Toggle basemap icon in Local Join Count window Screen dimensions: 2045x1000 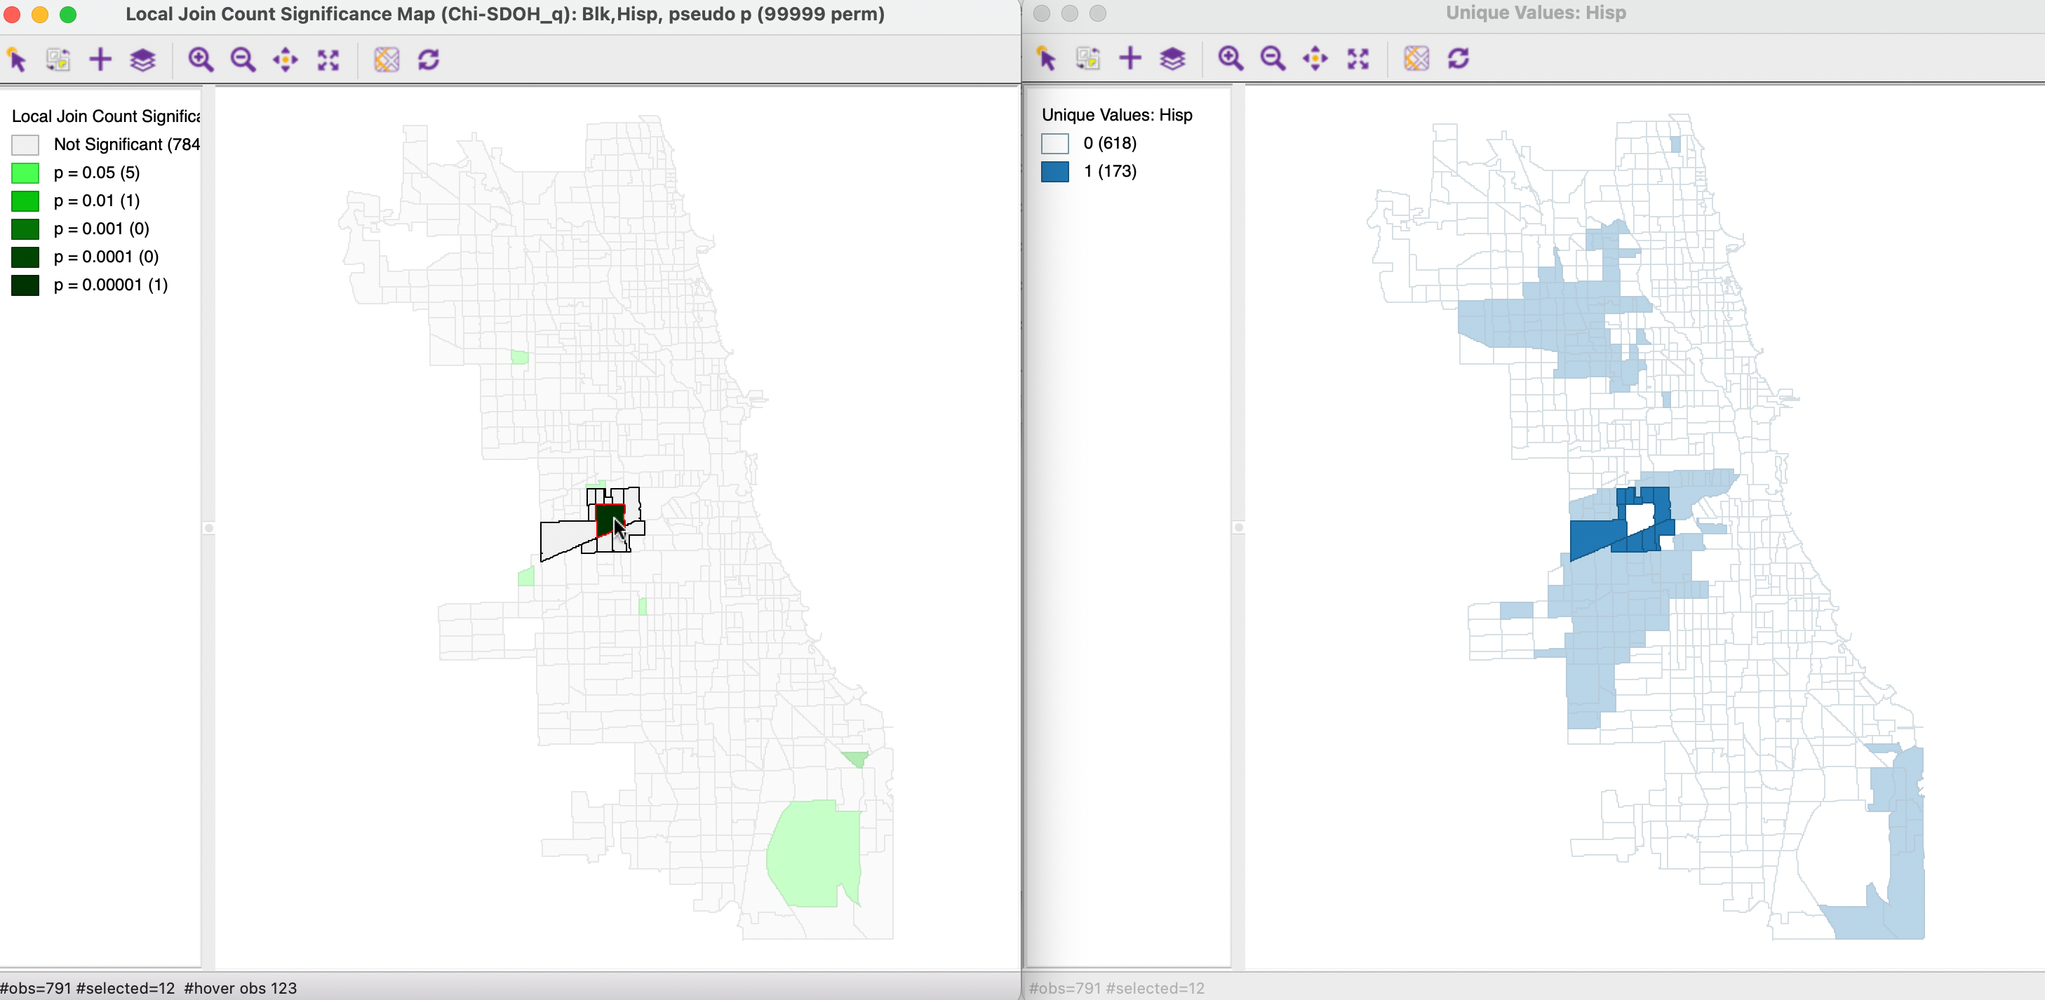point(387,60)
